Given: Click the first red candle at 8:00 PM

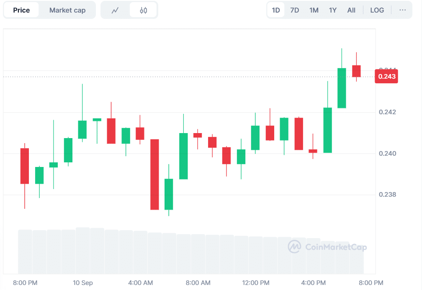Looking at the screenshot, I should click(x=25, y=166).
